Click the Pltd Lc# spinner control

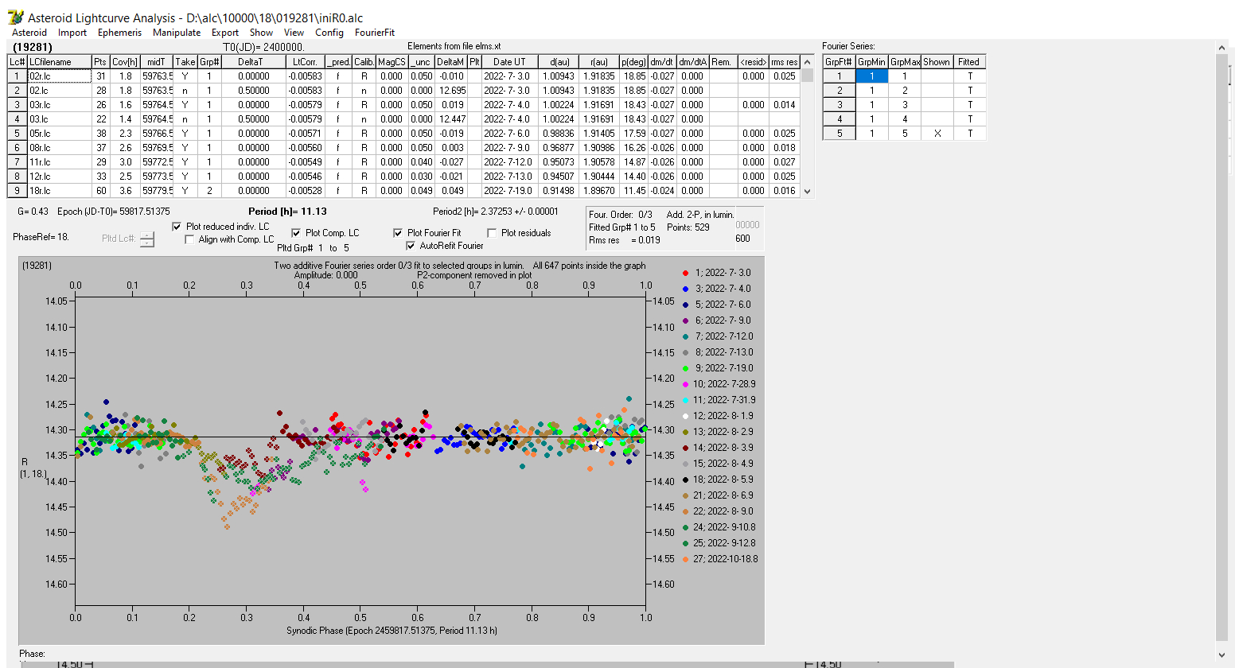click(x=147, y=239)
